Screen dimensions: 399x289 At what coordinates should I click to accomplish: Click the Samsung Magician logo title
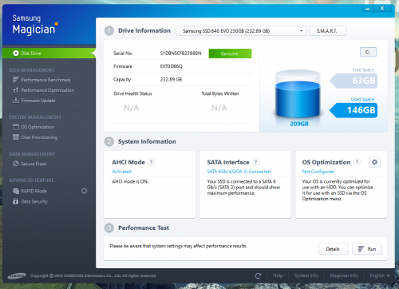tap(35, 25)
